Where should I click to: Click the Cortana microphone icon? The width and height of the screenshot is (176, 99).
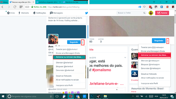pyautogui.click(x=51, y=96)
